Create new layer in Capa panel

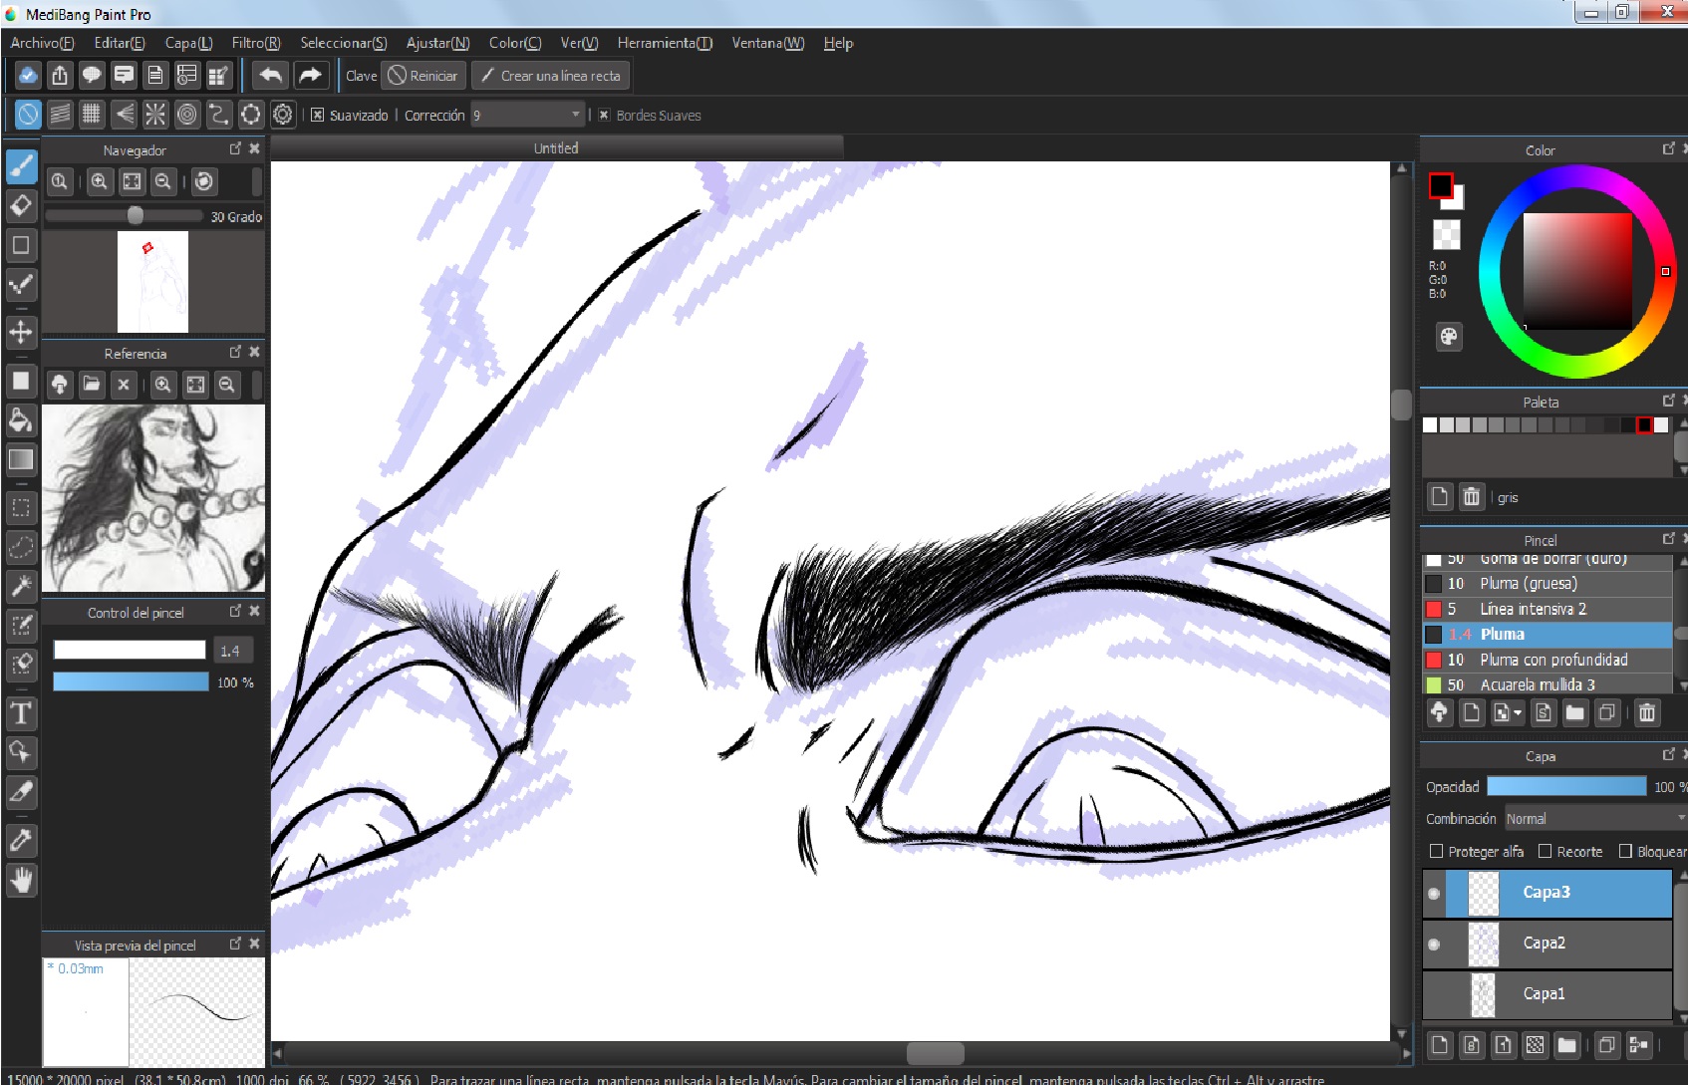[1440, 1045]
